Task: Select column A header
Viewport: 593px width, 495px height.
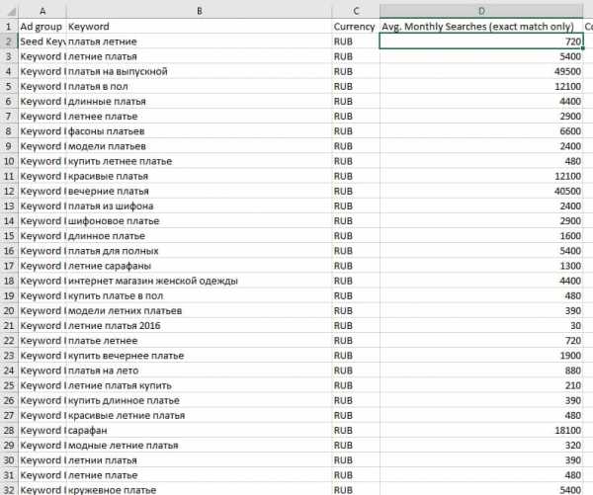Action: 42,10
